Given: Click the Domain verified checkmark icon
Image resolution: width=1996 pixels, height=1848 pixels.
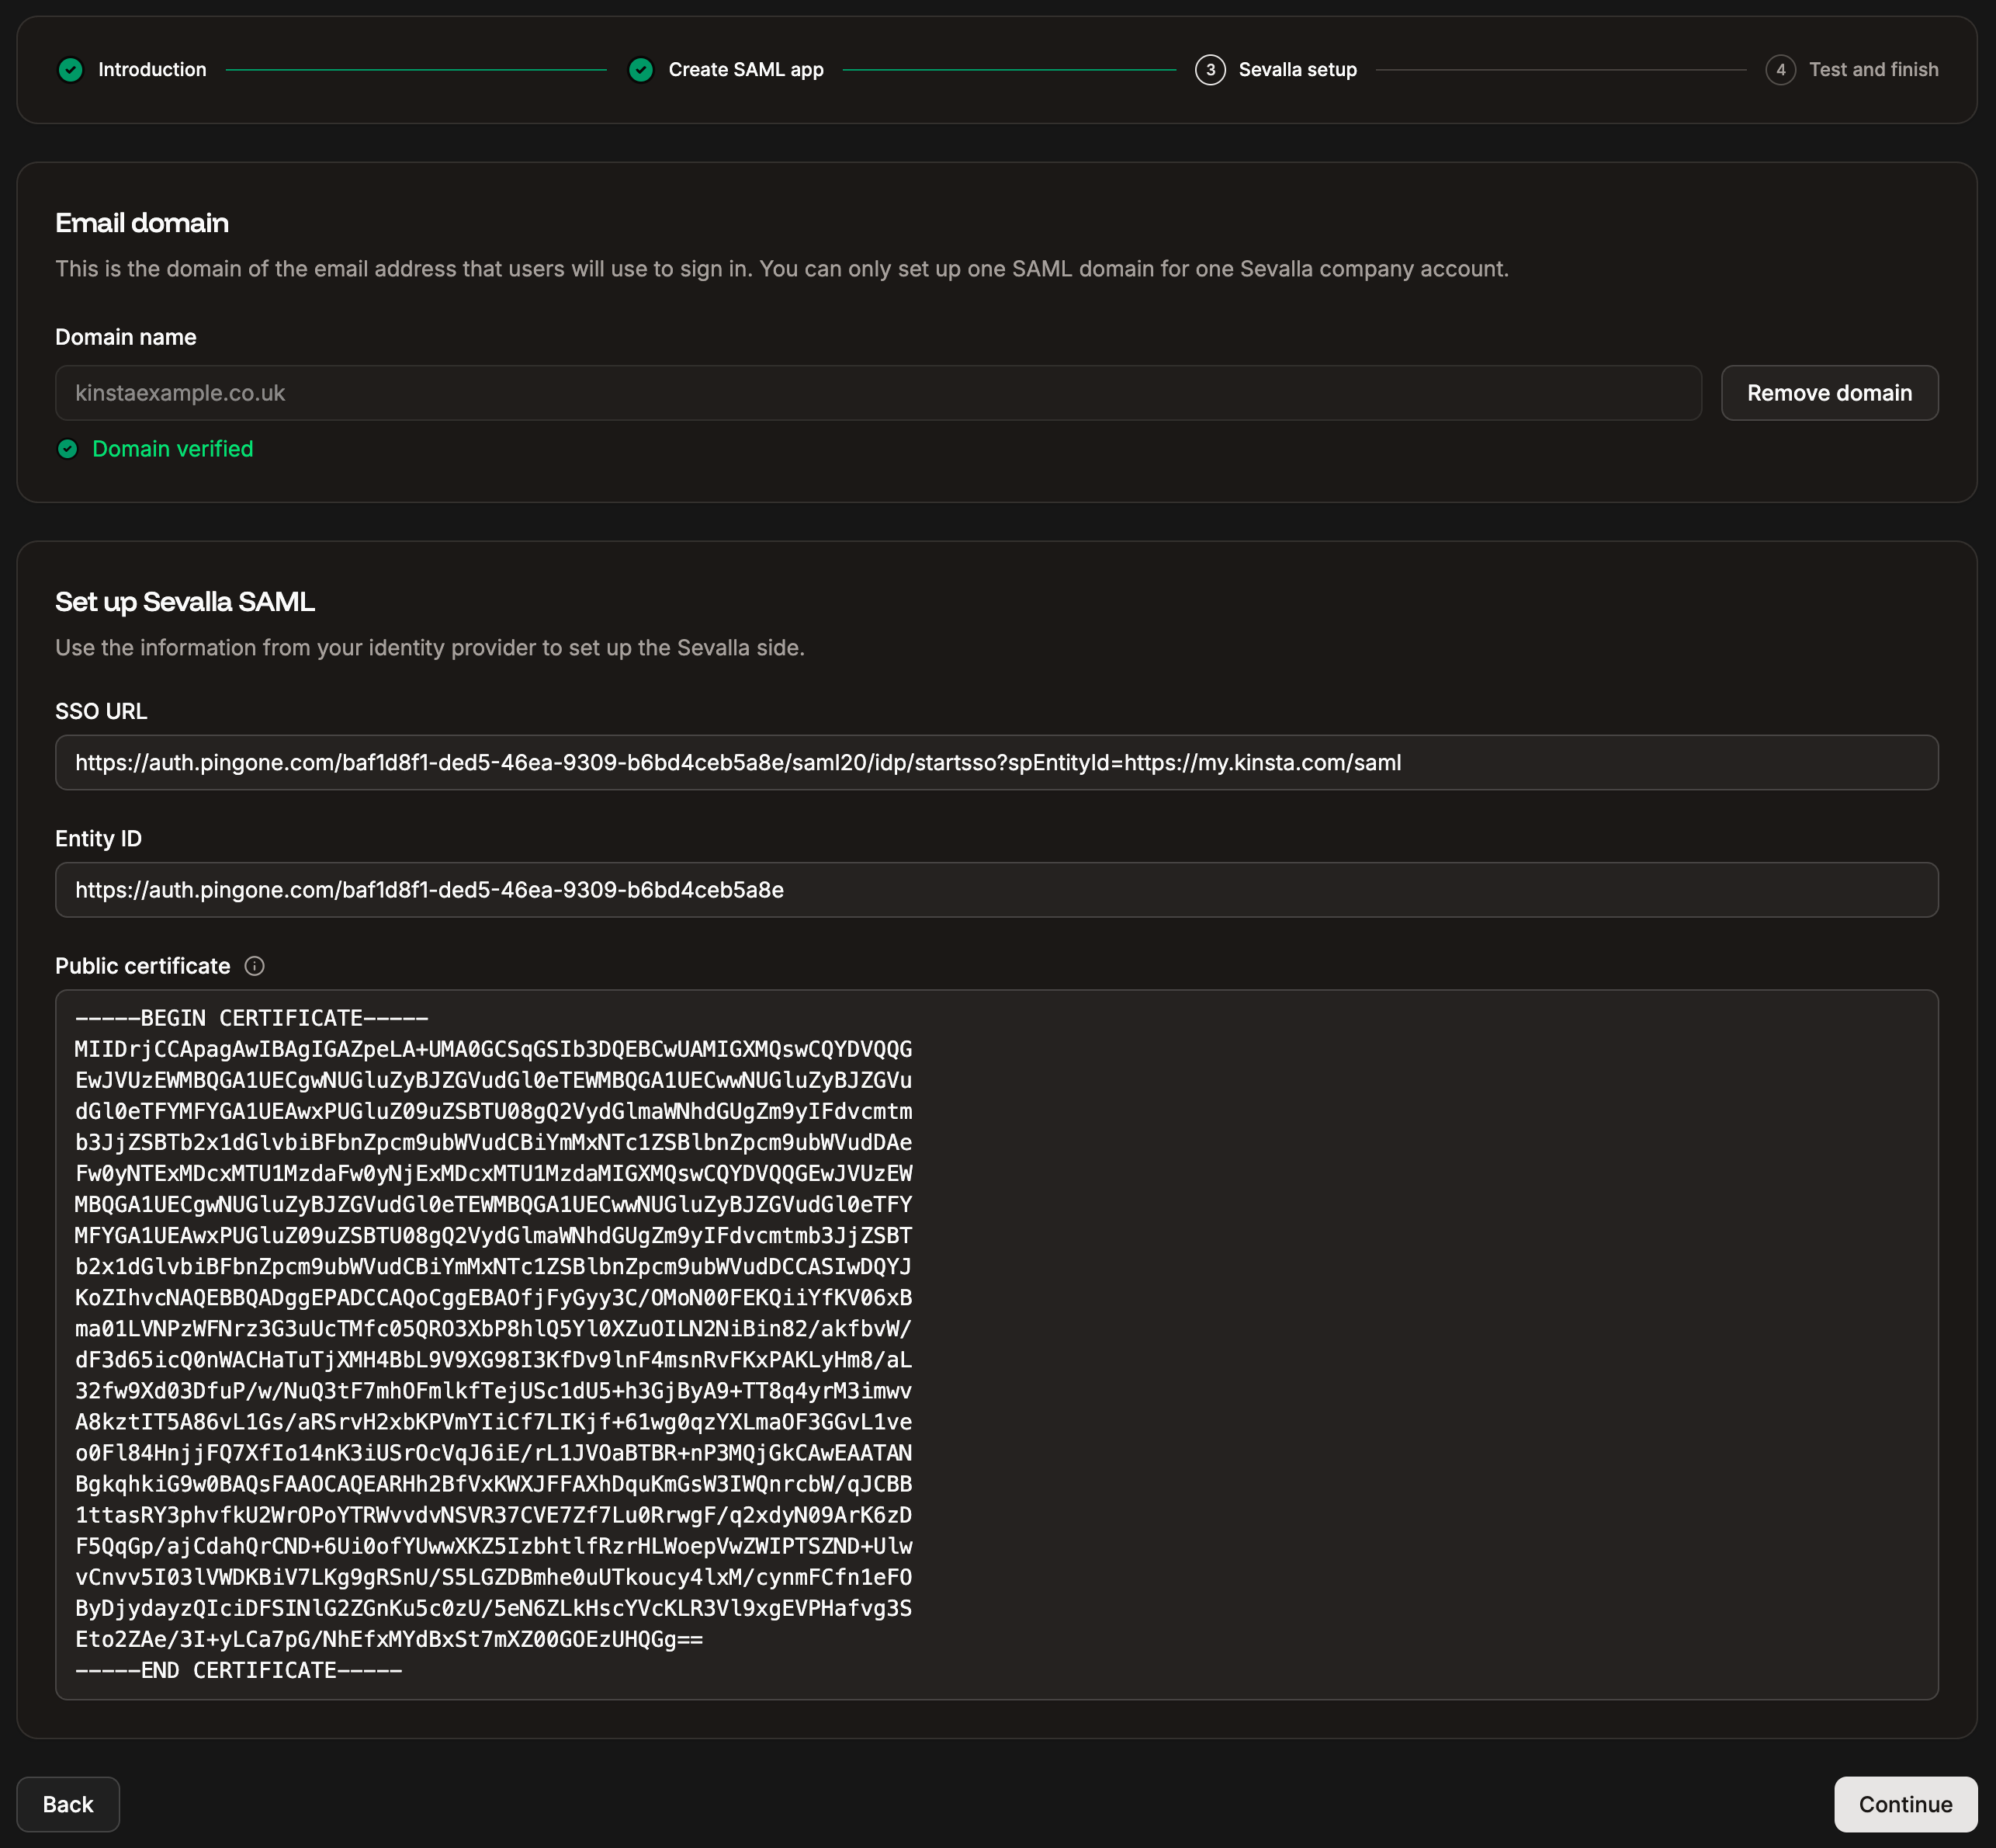Looking at the screenshot, I should [x=68, y=449].
